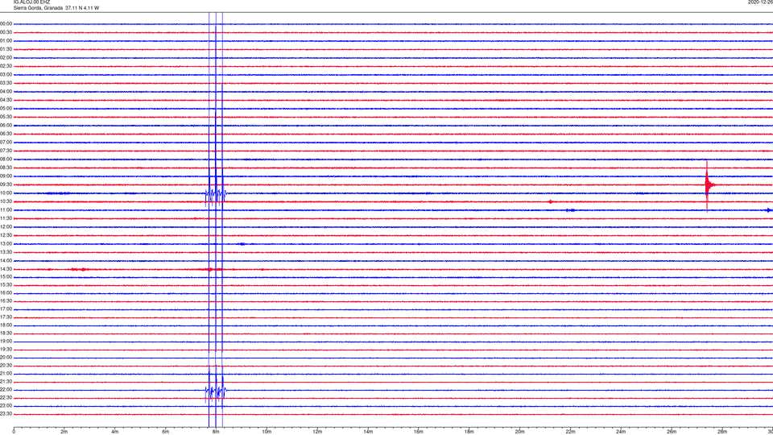Click the small blue burst near 22m on the 11:00 trace
This screenshot has height=435, width=773.
(x=570, y=210)
